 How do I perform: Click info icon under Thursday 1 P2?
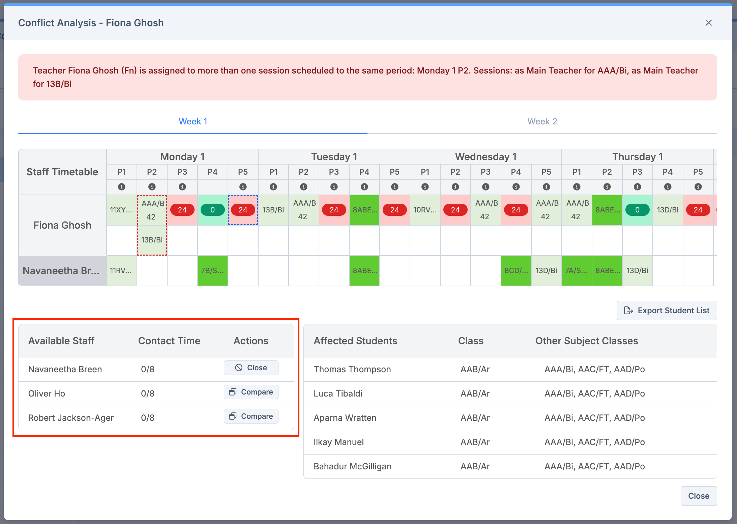[607, 187]
